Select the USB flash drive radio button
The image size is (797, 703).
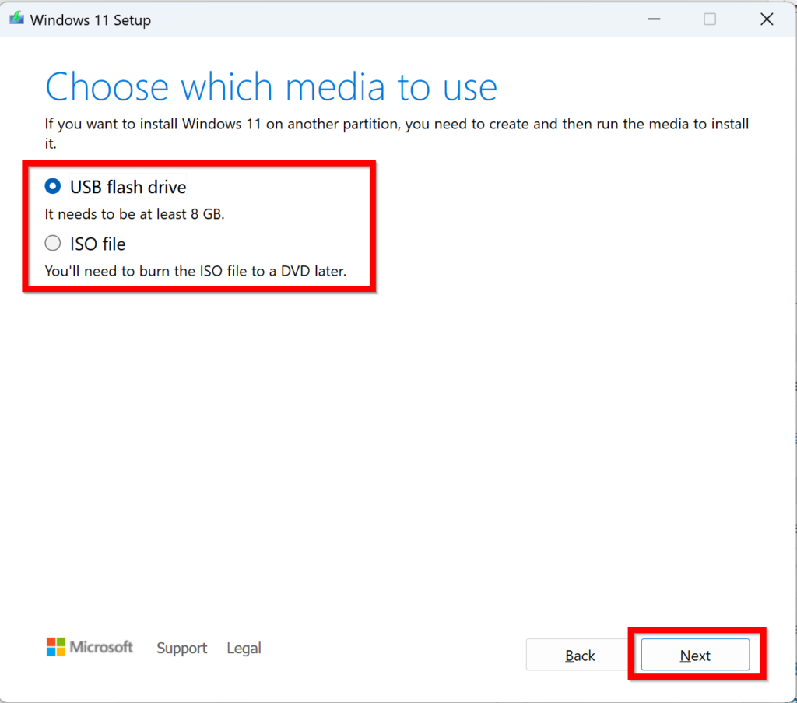(53, 187)
